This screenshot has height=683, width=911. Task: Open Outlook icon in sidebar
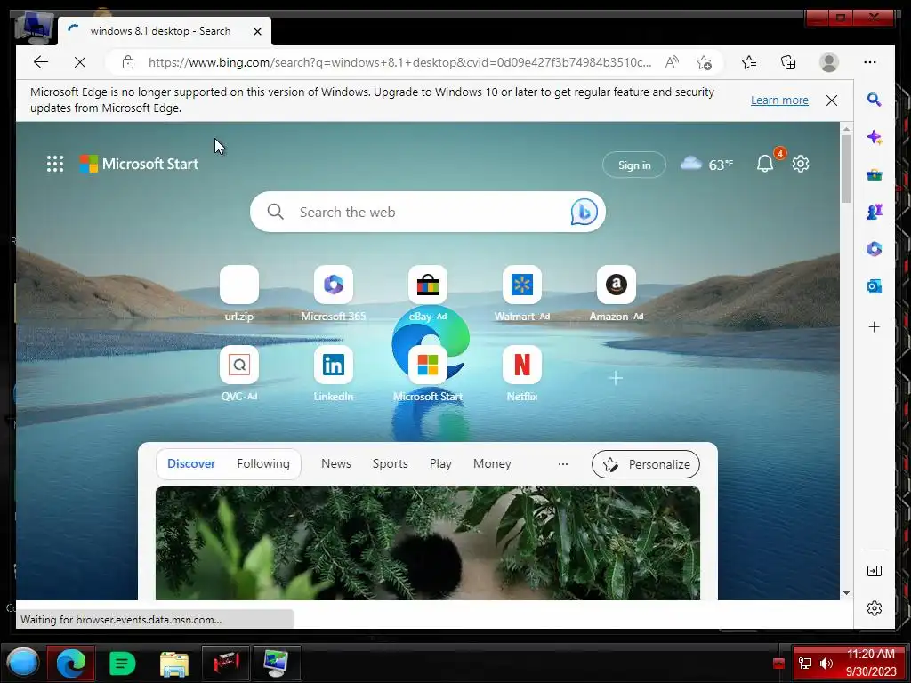point(874,286)
